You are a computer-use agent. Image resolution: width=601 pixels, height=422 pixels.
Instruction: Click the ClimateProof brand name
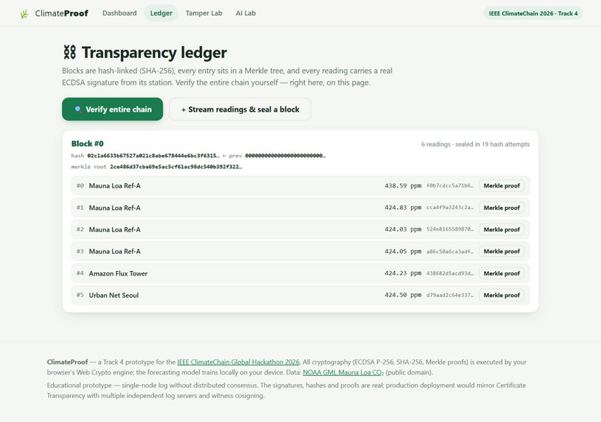[62, 13]
